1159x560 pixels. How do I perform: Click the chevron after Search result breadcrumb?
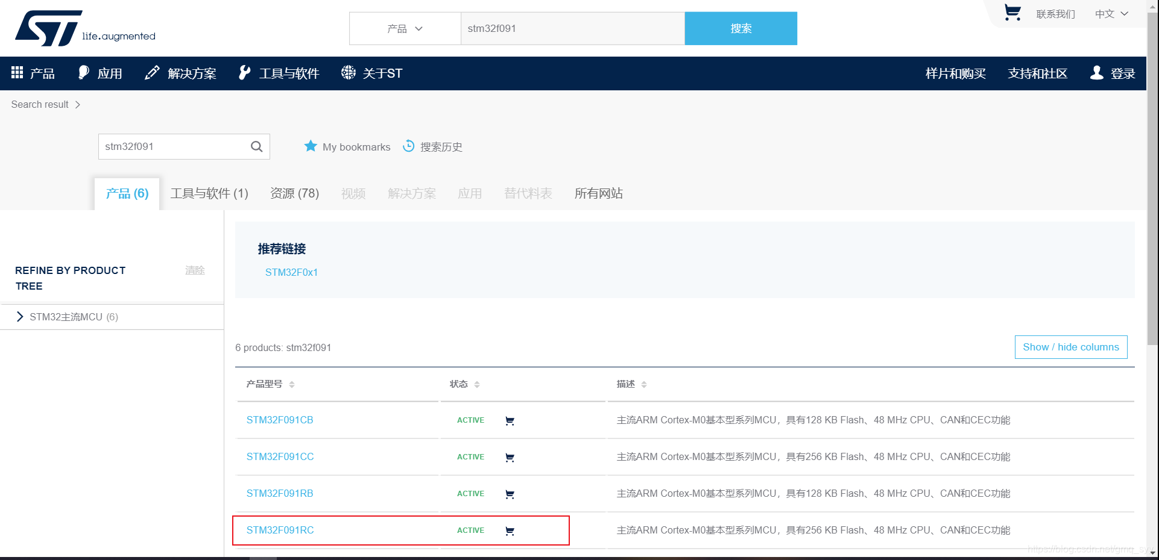(x=77, y=105)
